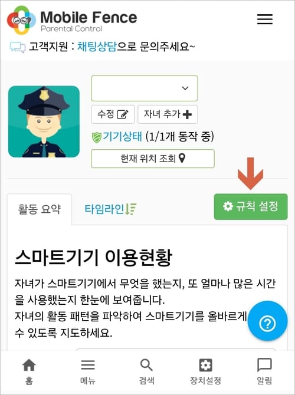The height and width of the screenshot is (395, 295).
Task: Click the dropdown chevron arrow
Action: pos(185,88)
